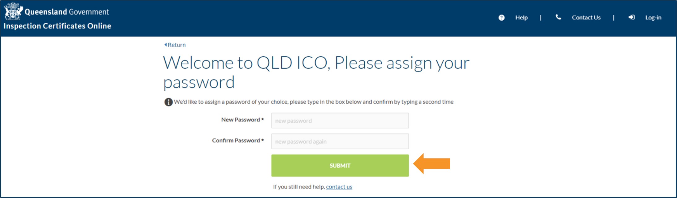Image resolution: width=677 pixels, height=198 pixels.
Task: Click the Confirm Password label
Action: coord(238,140)
